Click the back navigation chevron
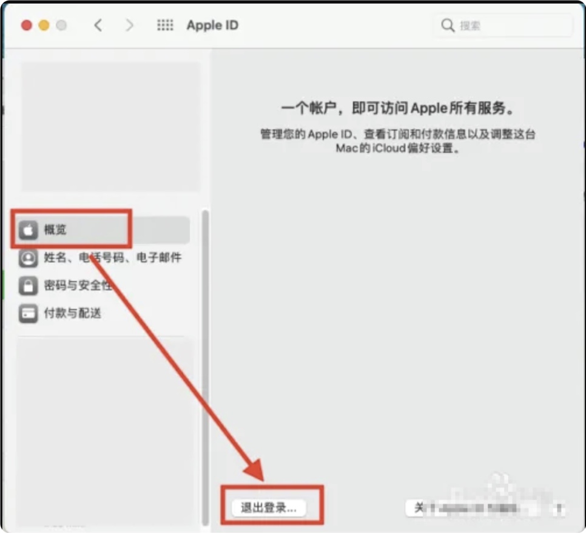Screen dimensions: 586x533 tap(99, 25)
